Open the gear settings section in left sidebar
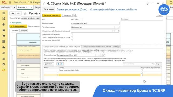Viewport: 173px width, 97px height. tap(4, 64)
